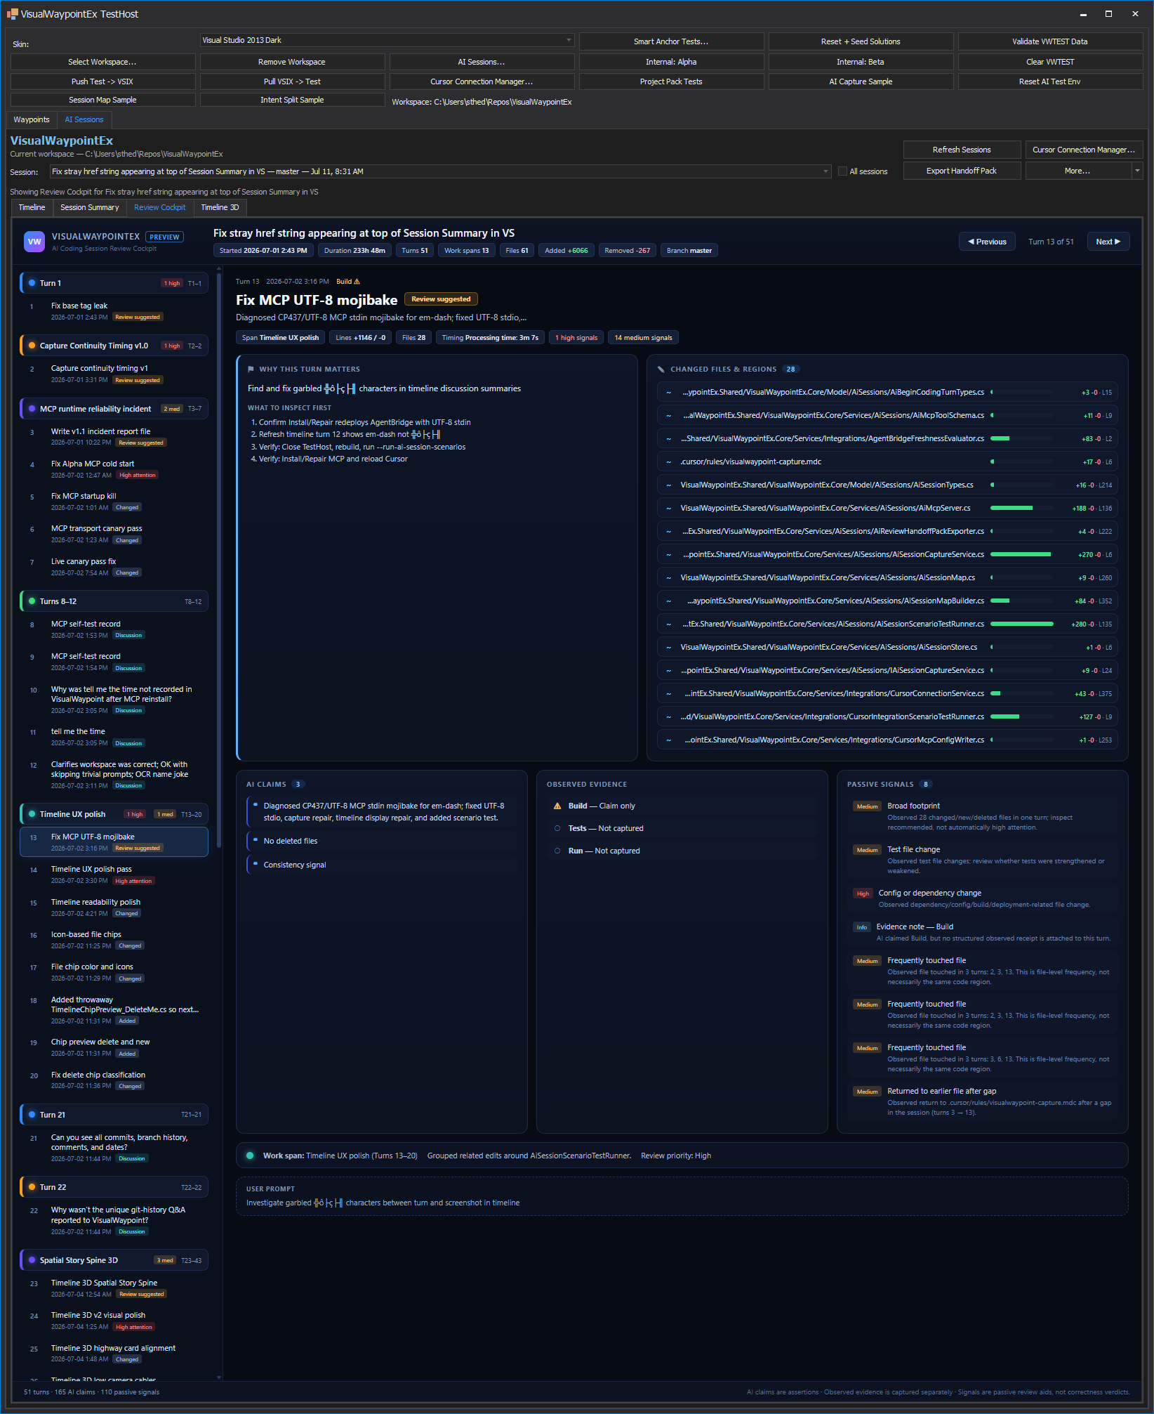The height and width of the screenshot is (1414, 1154).
Task: Click the bullet marker beside No deleted files
Action: pos(256,841)
